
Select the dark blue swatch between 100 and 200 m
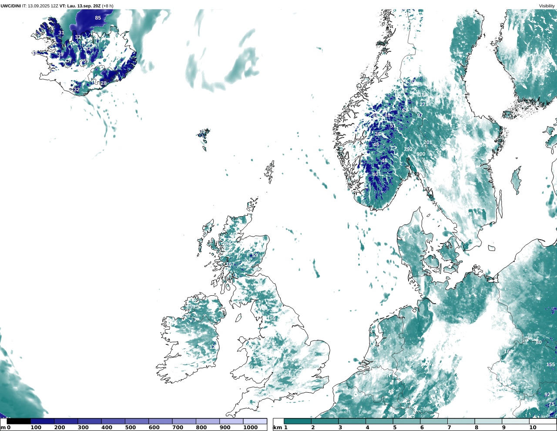point(42,421)
